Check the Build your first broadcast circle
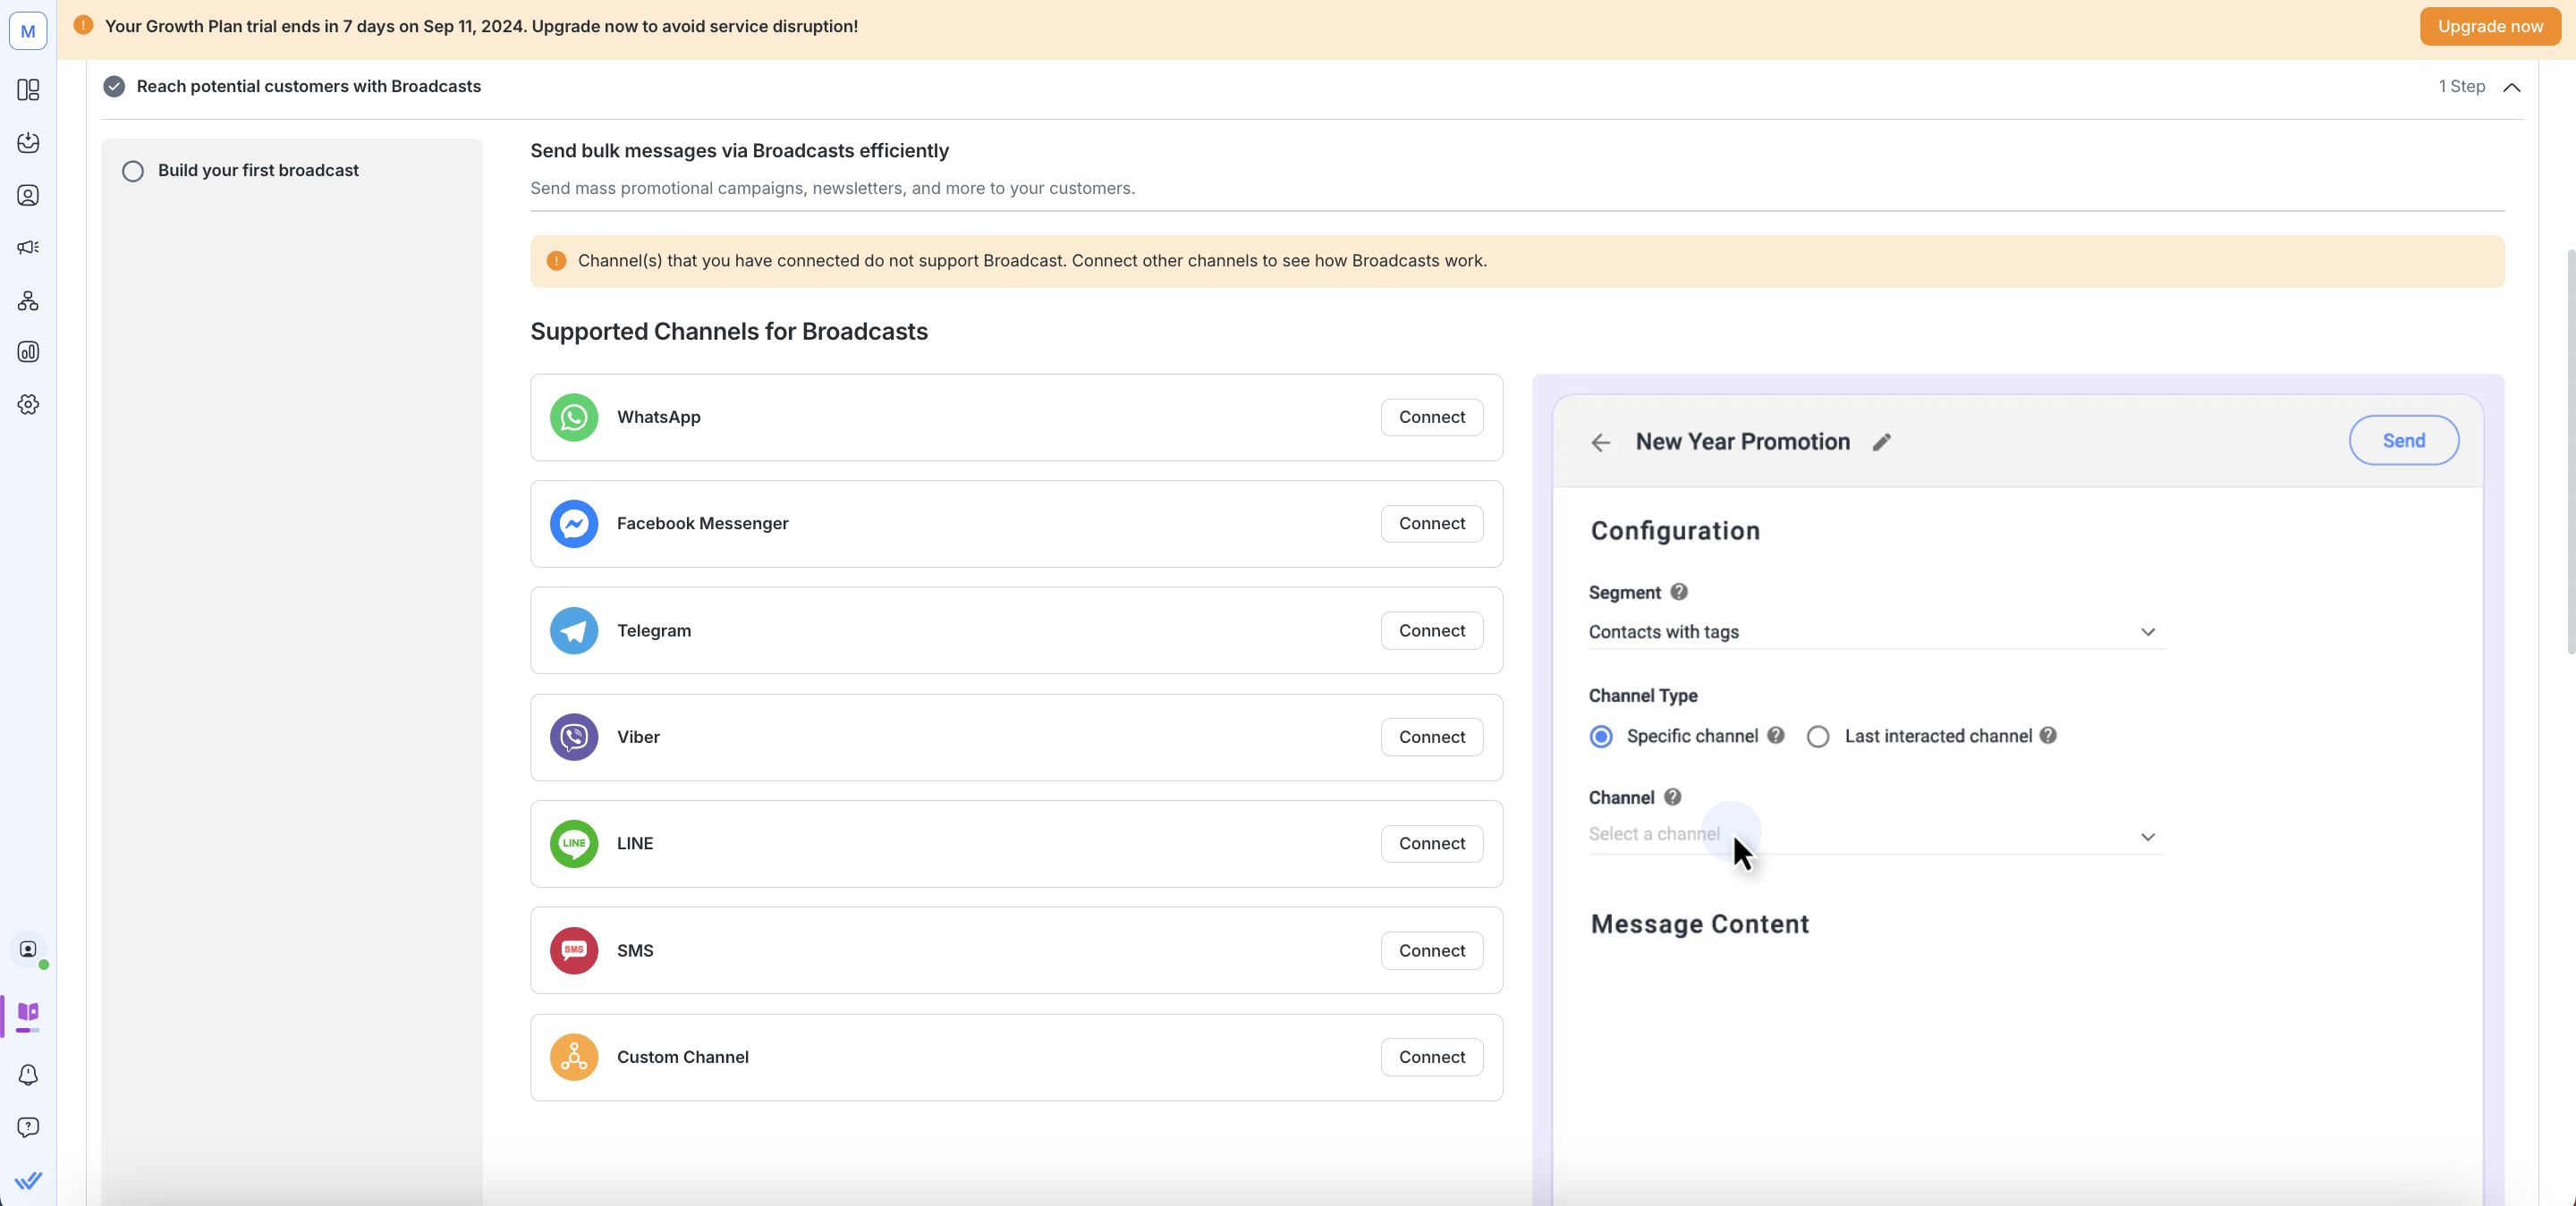The height and width of the screenshot is (1206, 2576). (133, 171)
